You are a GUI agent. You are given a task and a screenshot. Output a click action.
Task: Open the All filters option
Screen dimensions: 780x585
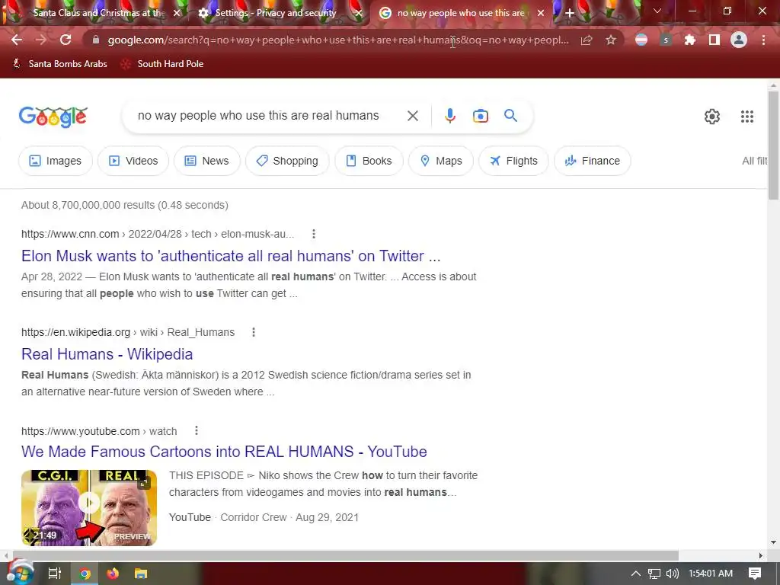(x=754, y=161)
